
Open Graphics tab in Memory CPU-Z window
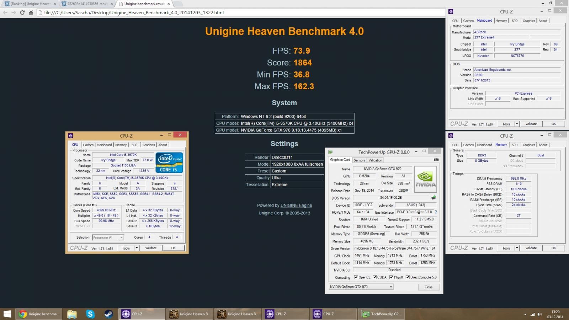click(x=529, y=145)
